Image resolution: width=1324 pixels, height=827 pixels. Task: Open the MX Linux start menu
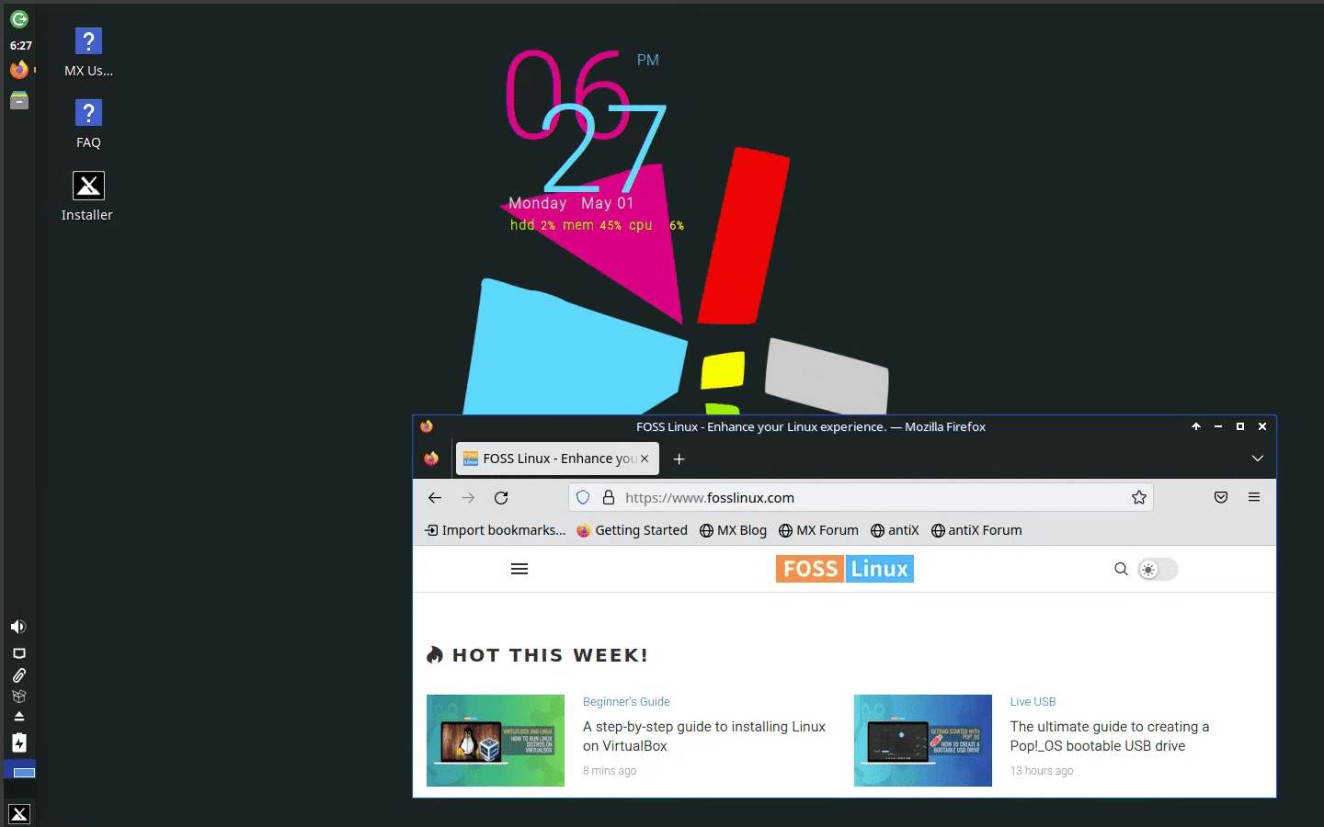click(x=18, y=813)
